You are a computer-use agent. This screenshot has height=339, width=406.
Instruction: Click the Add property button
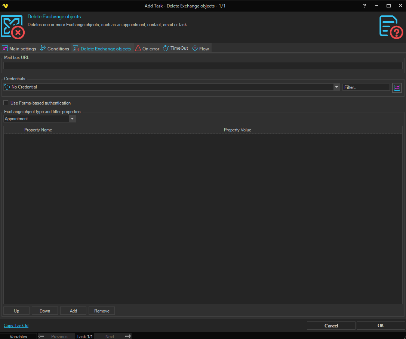73,311
